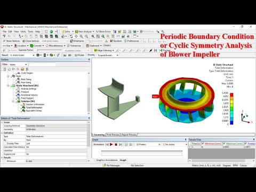Image resolution: width=256 pixels, height=192 pixels.
Task: Click the green checkmark toolbar icon
Action: click(x=51, y=31)
